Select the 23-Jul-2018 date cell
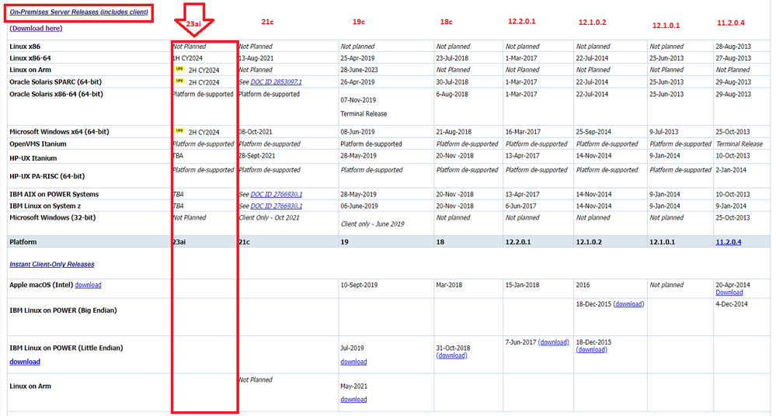 (x=452, y=58)
